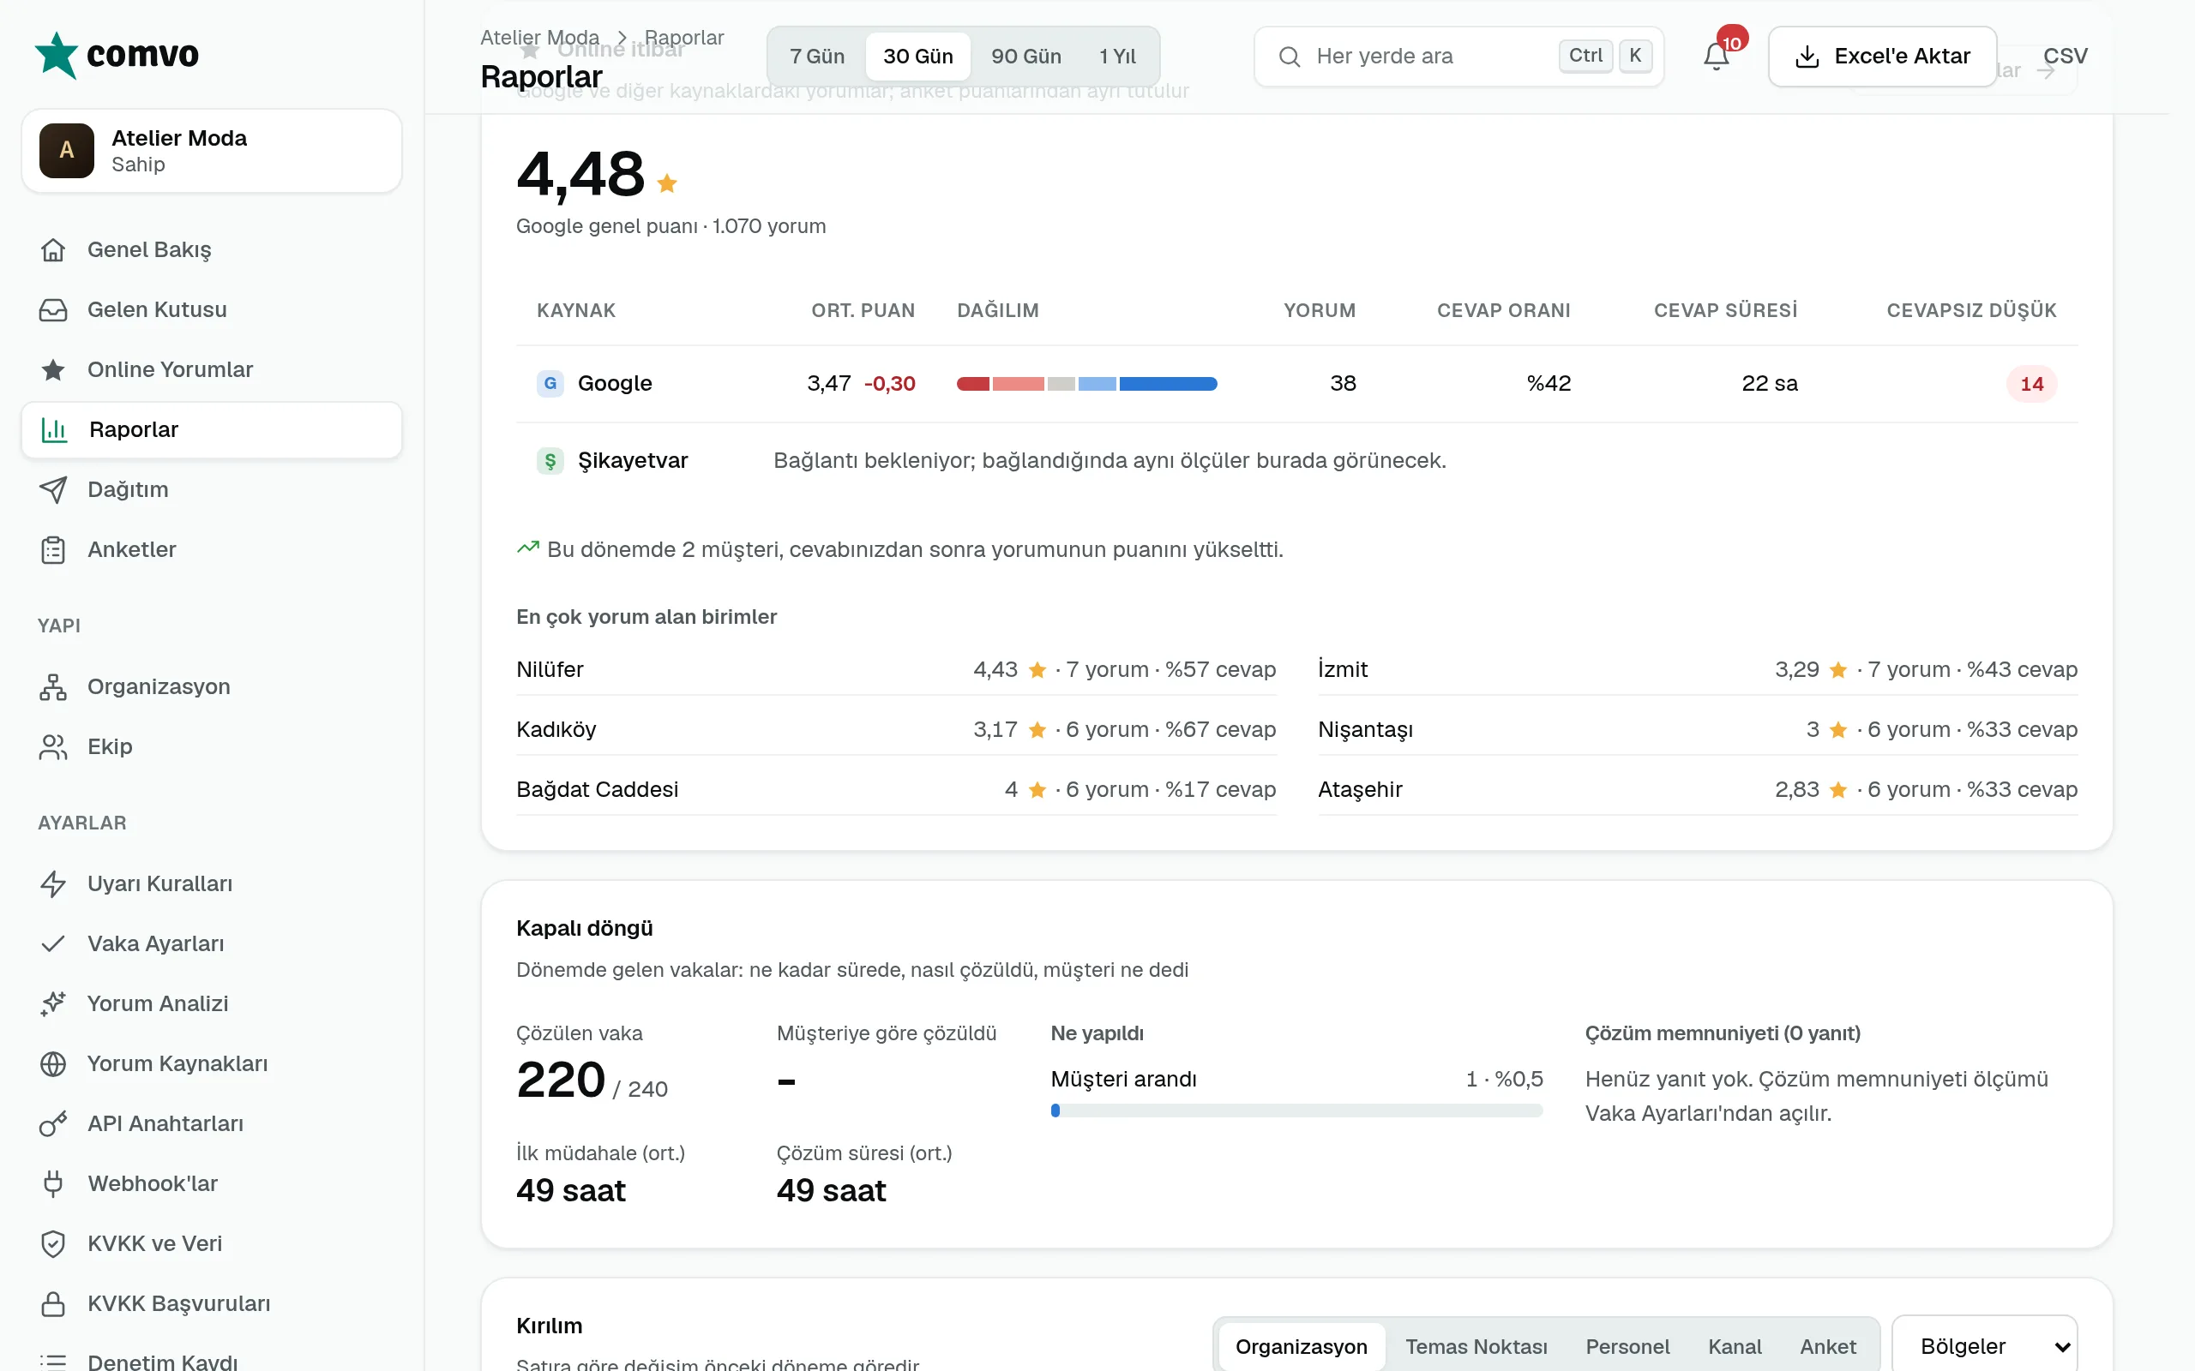Image resolution: width=2195 pixels, height=1371 pixels.
Task: Click the Organizasyon hierarchy icon
Action: [53, 686]
